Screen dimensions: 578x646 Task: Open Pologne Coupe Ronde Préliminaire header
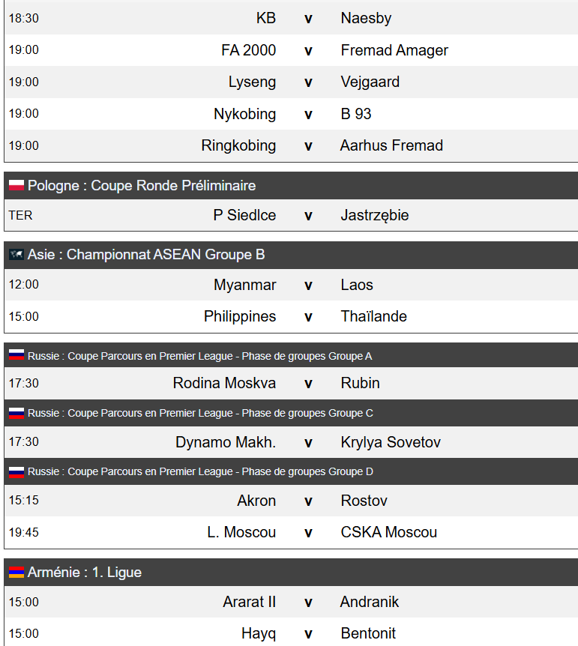pos(291,185)
